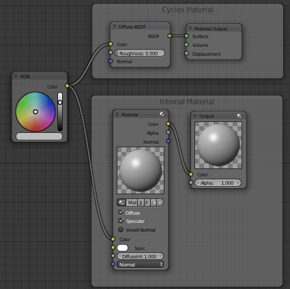Collapse the Material node header triangle

click(x=117, y=115)
